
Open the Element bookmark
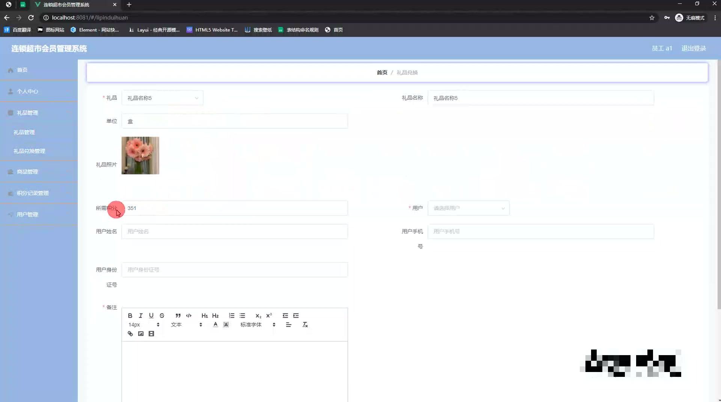95,30
